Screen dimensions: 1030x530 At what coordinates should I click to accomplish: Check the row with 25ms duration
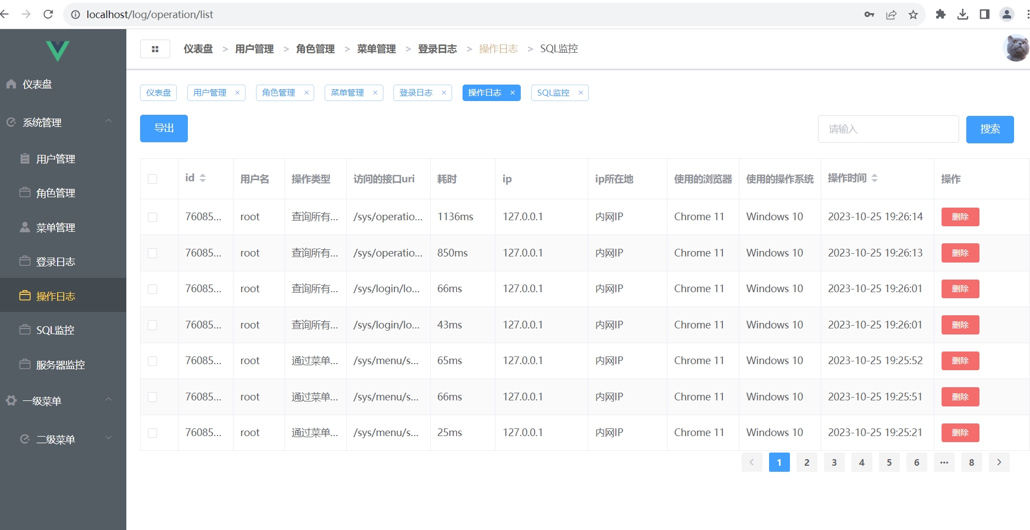[153, 433]
